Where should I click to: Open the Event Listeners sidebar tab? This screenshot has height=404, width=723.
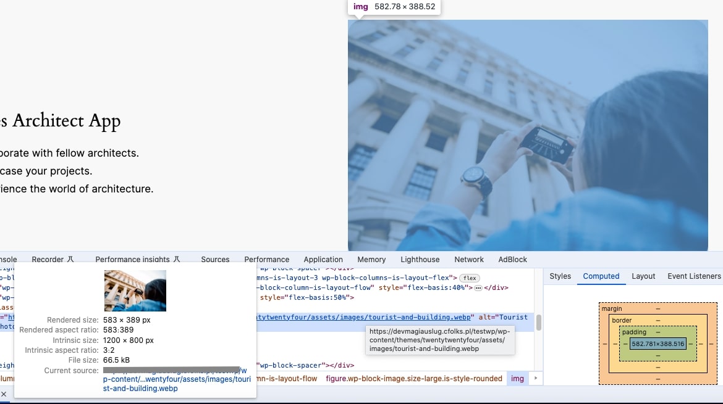[694, 276]
